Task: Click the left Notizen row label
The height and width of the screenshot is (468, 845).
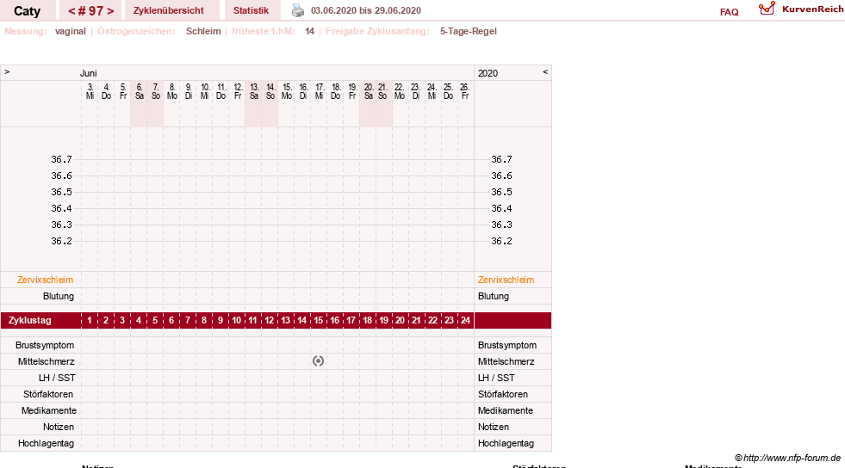Action: pos(59,427)
